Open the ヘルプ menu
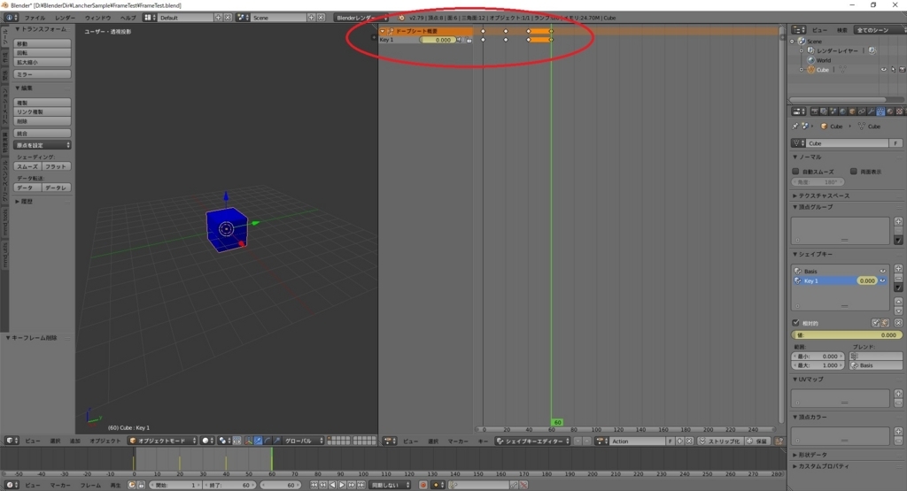Image resolution: width=907 pixels, height=491 pixels. tap(128, 18)
